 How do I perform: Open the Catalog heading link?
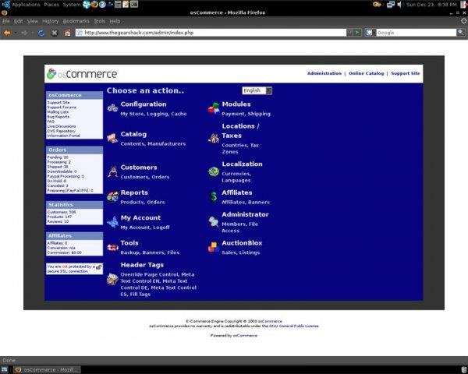133,134
